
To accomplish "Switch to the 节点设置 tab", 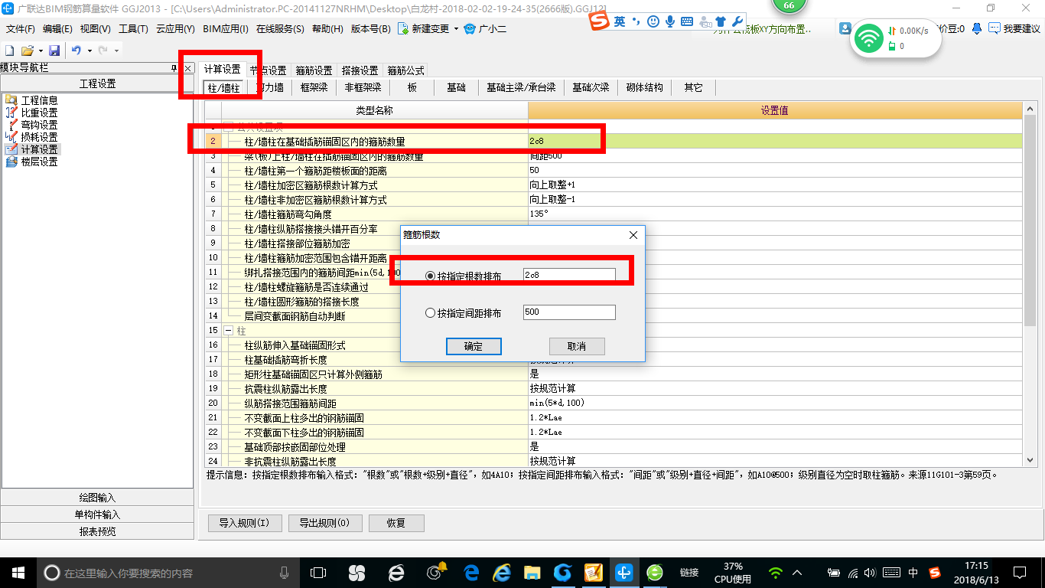I will [x=269, y=70].
